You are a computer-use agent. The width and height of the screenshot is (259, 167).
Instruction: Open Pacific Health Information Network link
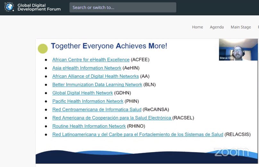pos(88,101)
